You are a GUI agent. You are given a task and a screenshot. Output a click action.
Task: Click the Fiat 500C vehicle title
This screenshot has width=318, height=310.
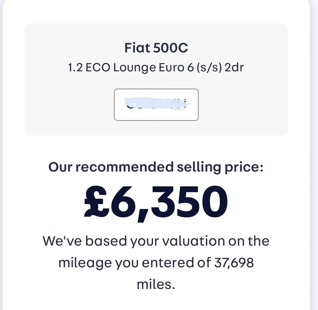(156, 48)
